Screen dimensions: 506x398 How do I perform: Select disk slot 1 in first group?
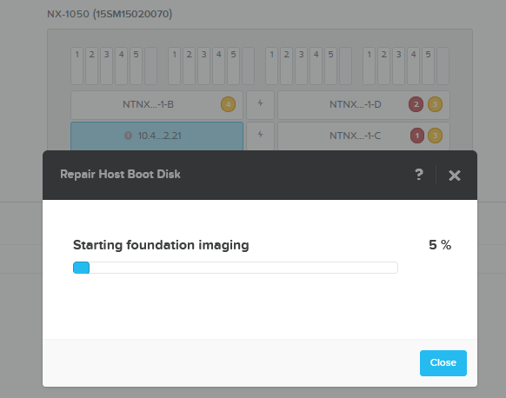pos(77,66)
